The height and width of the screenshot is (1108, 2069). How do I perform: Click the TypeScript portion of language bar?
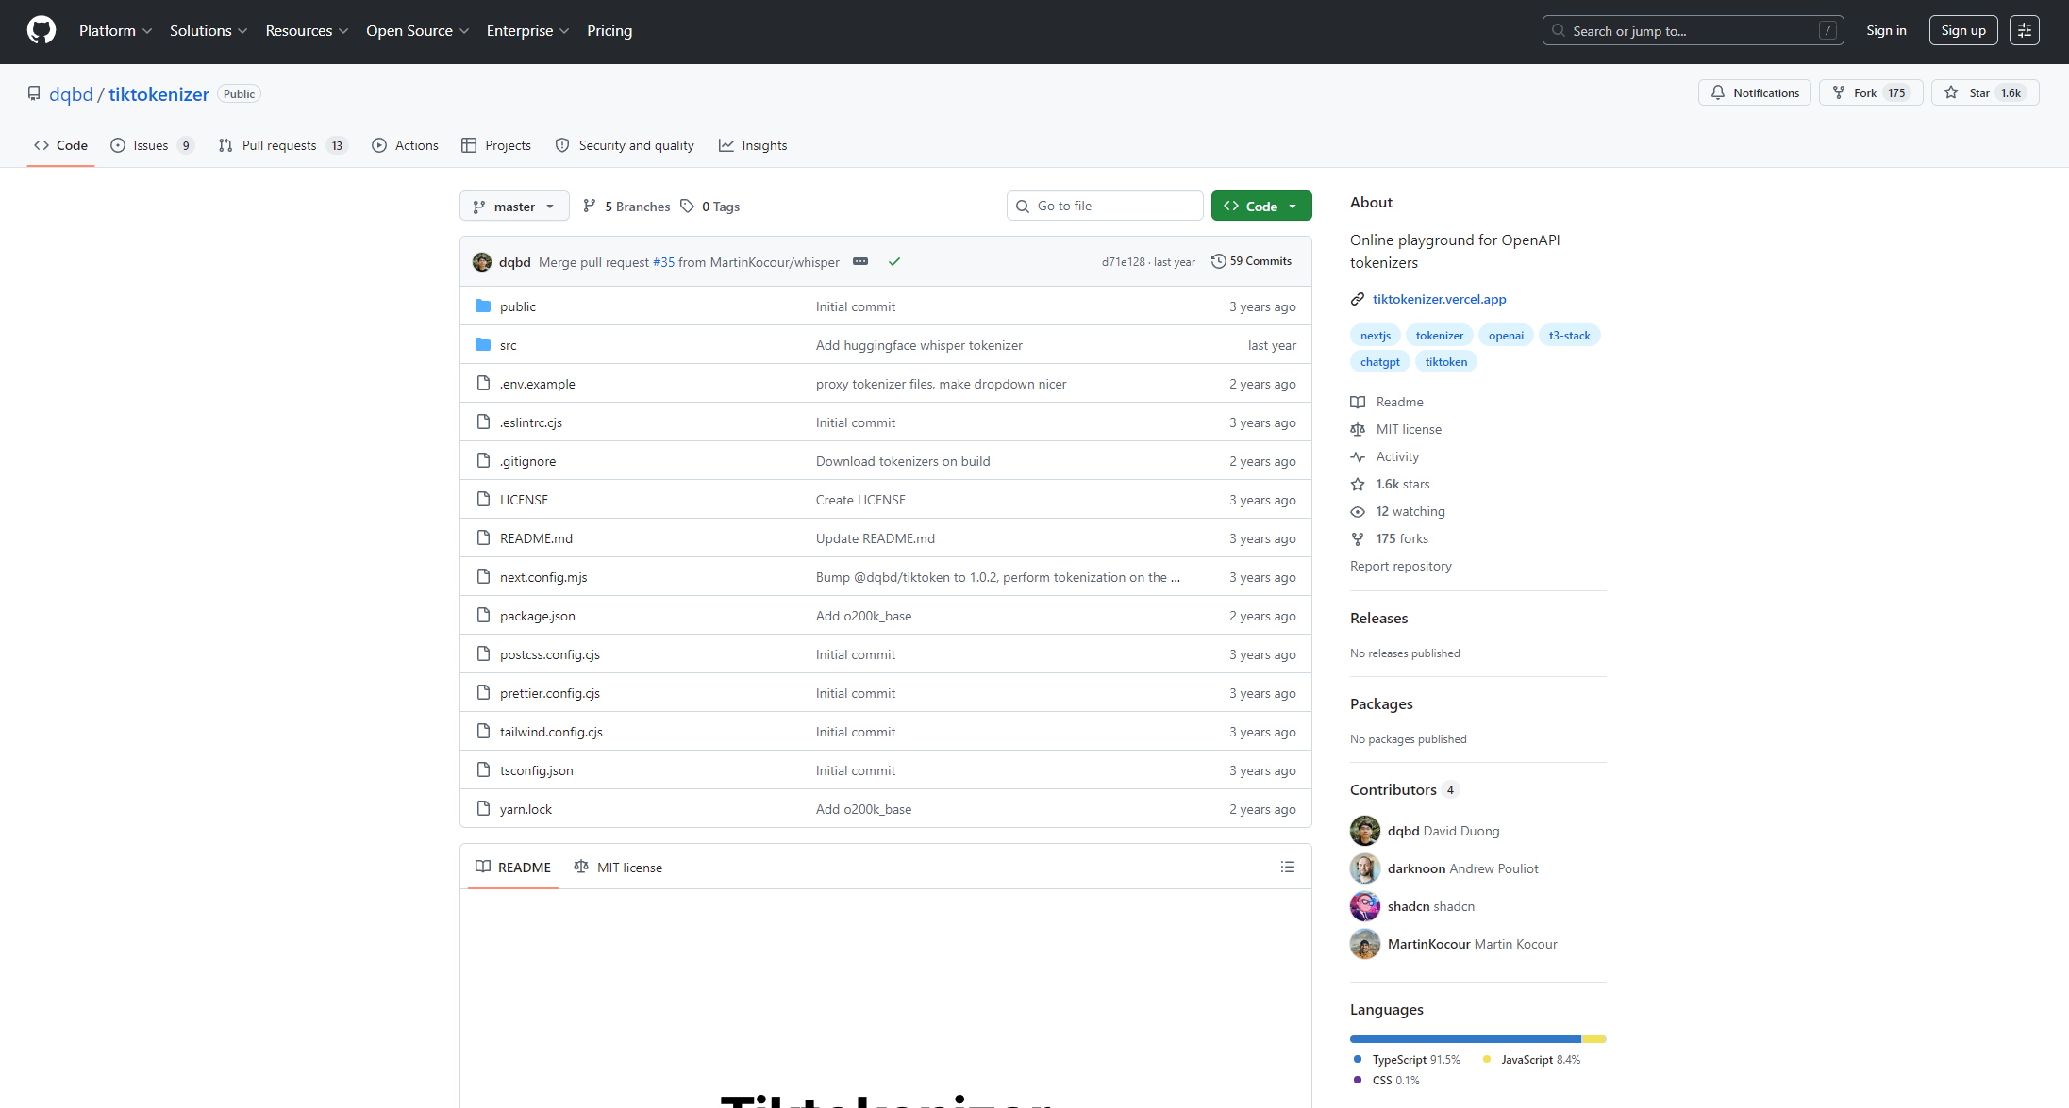[1465, 1039]
